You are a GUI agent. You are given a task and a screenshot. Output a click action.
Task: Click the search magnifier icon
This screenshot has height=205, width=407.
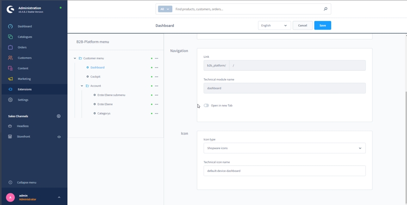[325, 9]
